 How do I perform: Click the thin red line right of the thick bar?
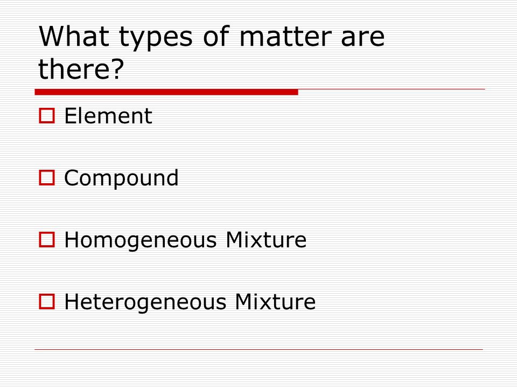pos(392,89)
